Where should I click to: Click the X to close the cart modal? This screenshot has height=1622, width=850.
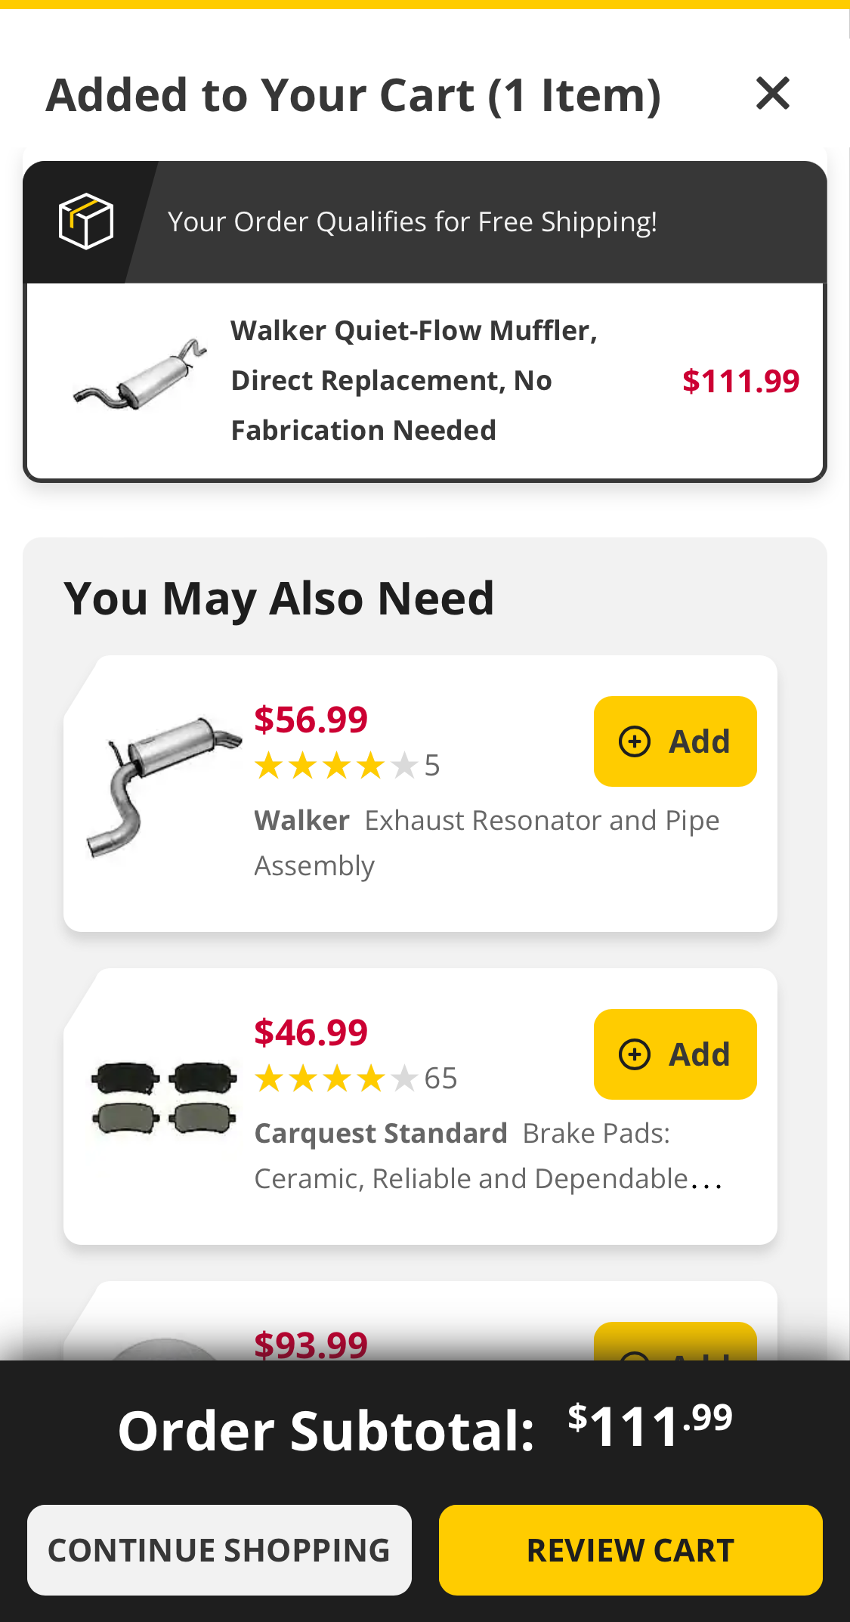coord(772,94)
